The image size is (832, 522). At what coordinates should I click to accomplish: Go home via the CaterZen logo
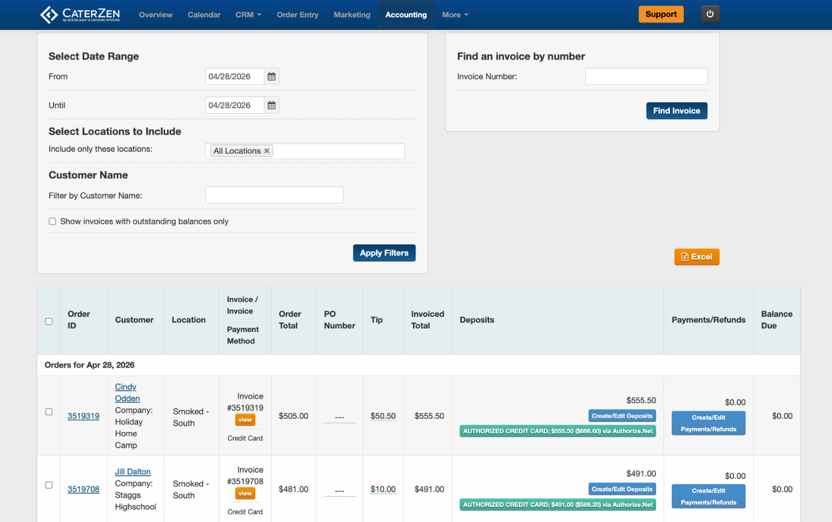[x=80, y=14]
